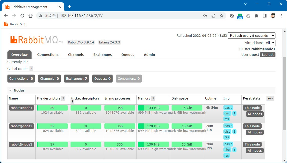Click the Channels: 0 count button

(x=50, y=79)
